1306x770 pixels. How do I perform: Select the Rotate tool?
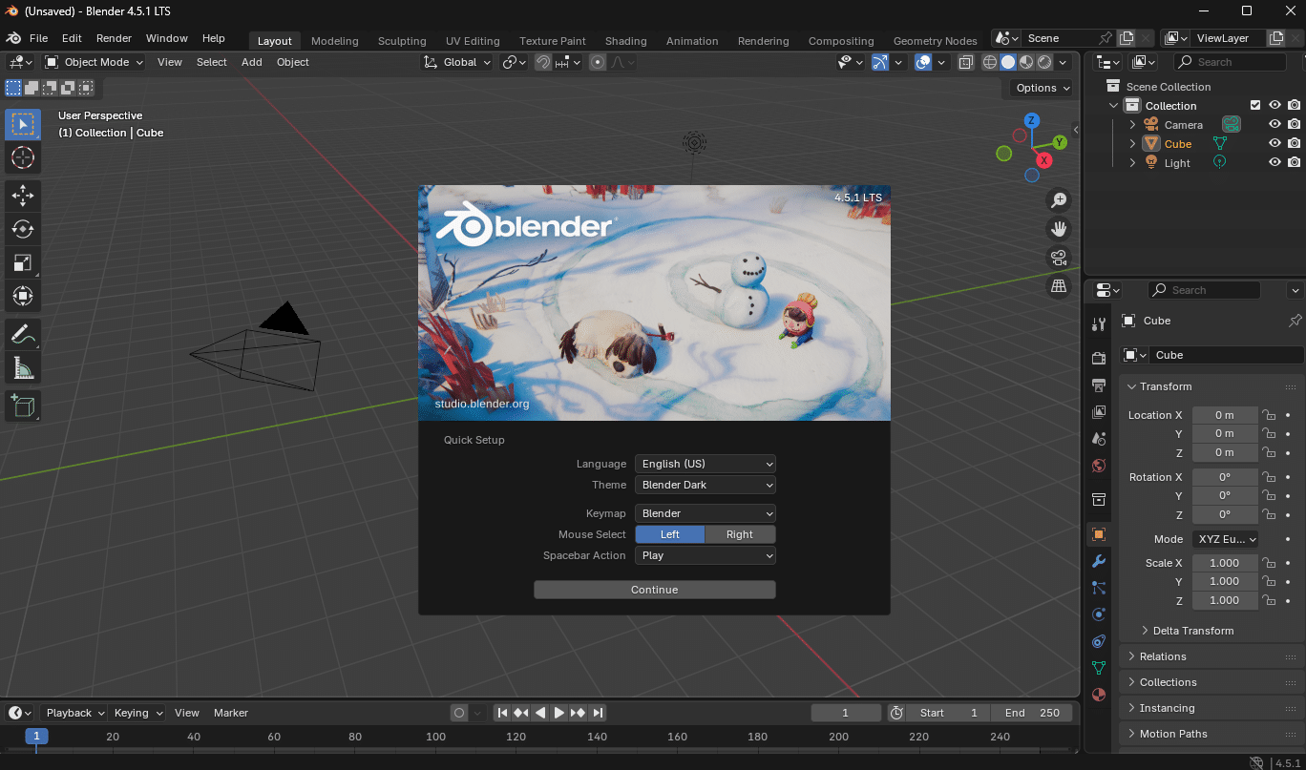21,229
